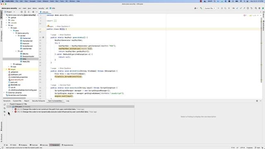
Task: Collapse the src folder
Action: pos(7,25)
